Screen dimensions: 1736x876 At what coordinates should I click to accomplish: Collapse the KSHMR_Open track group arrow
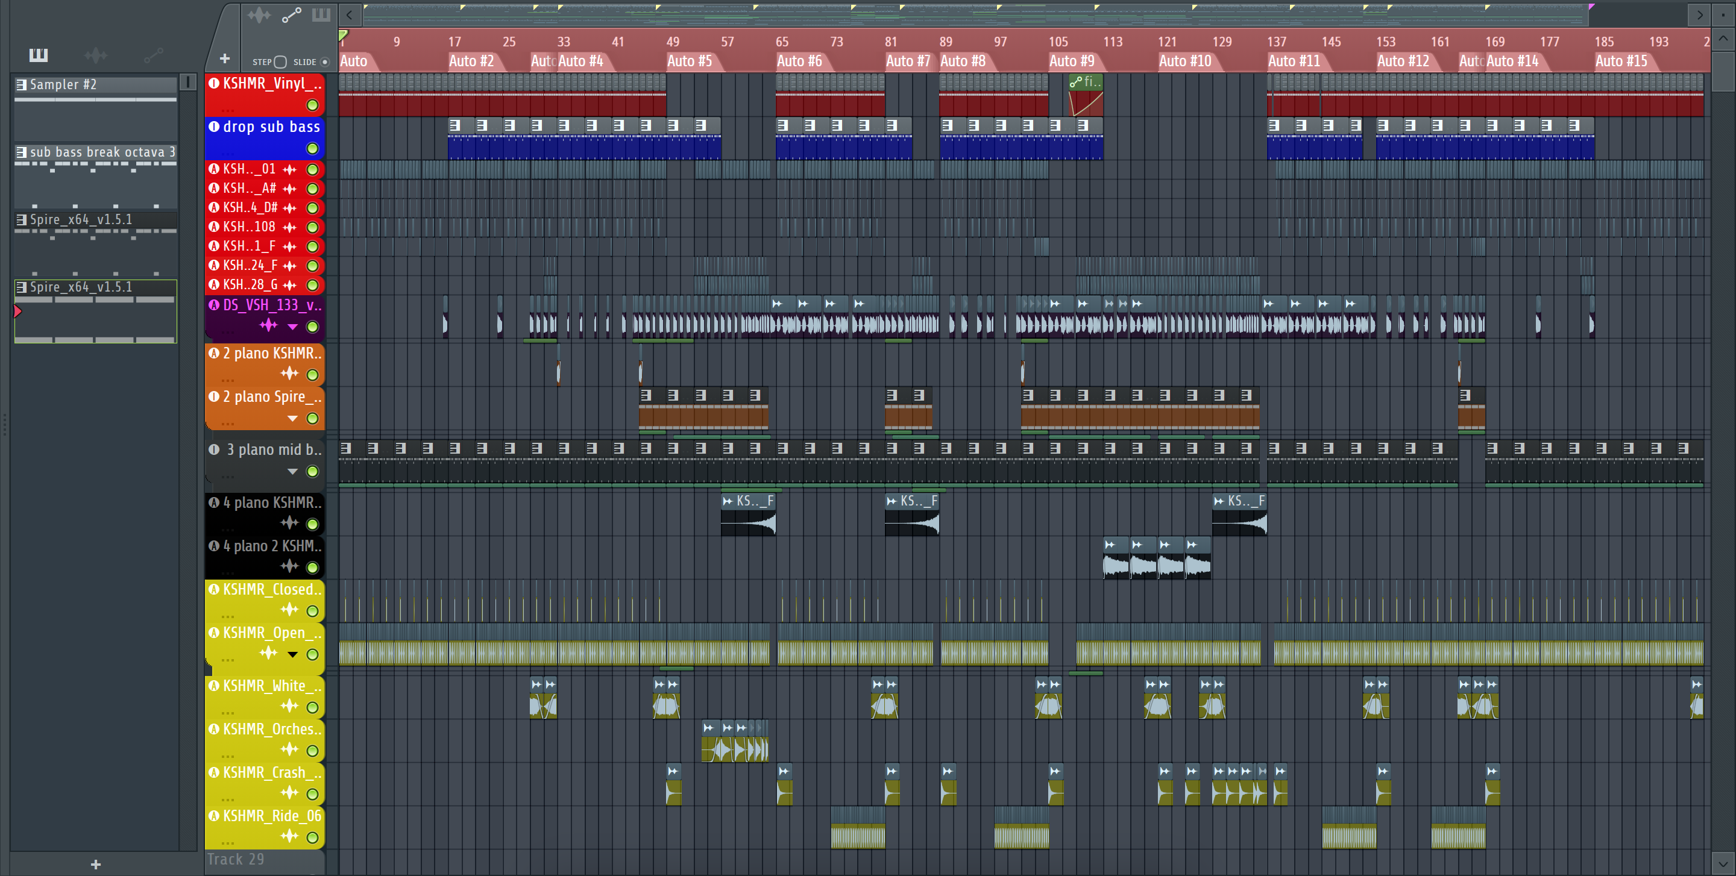tap(292, 654)
